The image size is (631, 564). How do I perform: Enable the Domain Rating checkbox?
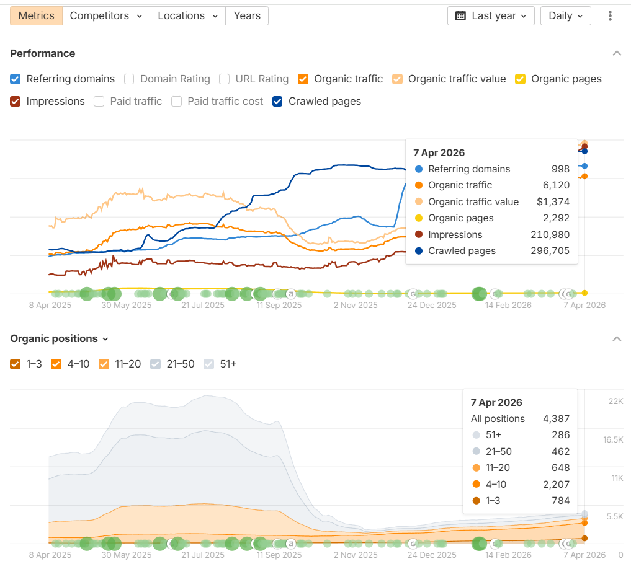[129, 79]
